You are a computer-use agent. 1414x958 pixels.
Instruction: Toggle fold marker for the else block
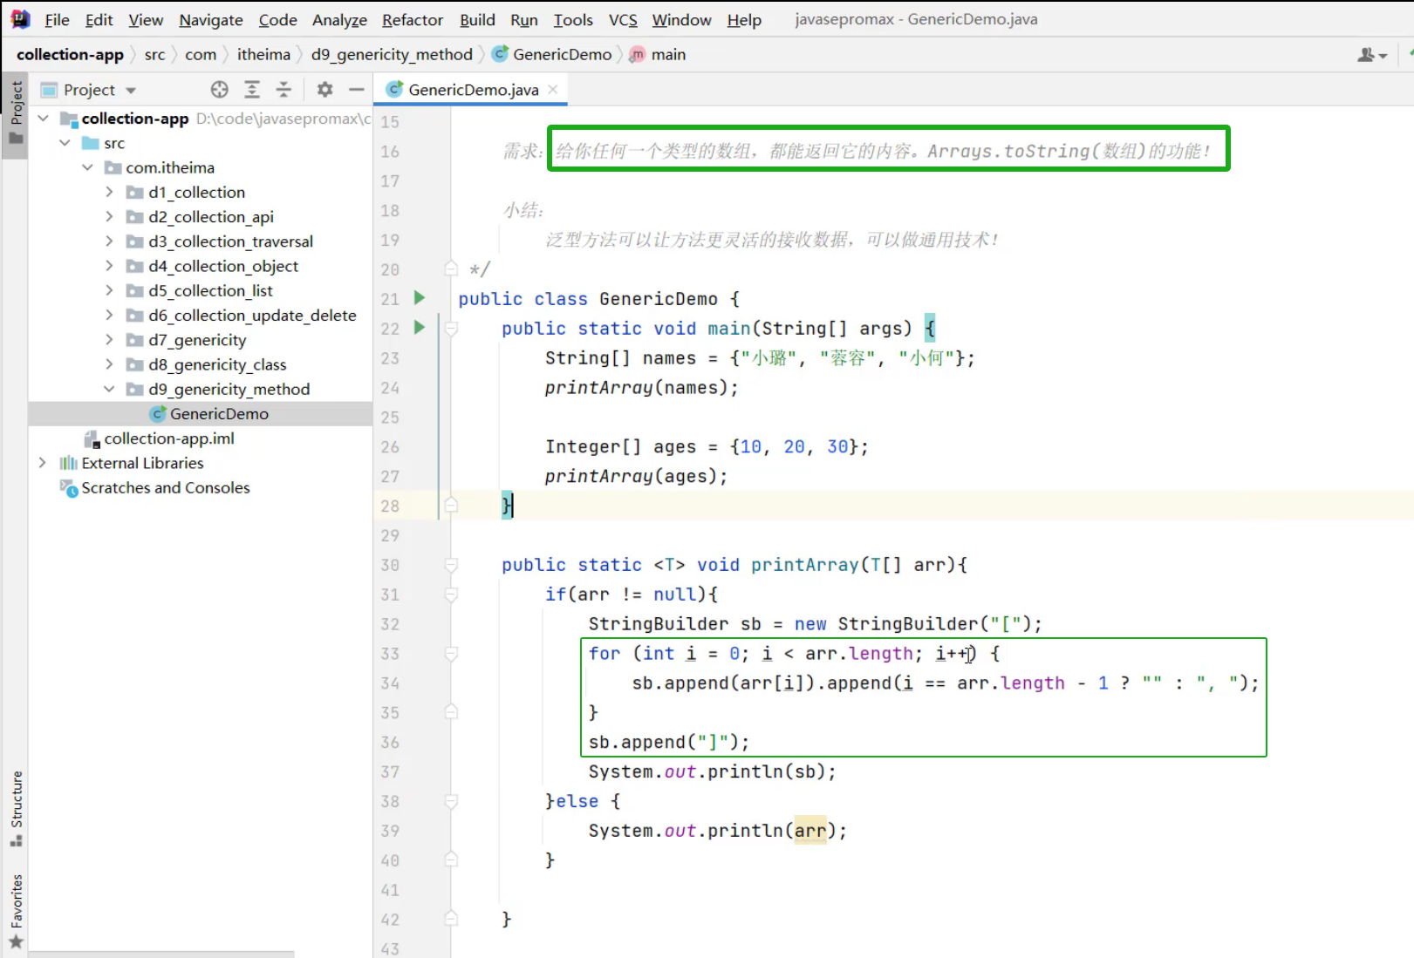click(451, 801)
